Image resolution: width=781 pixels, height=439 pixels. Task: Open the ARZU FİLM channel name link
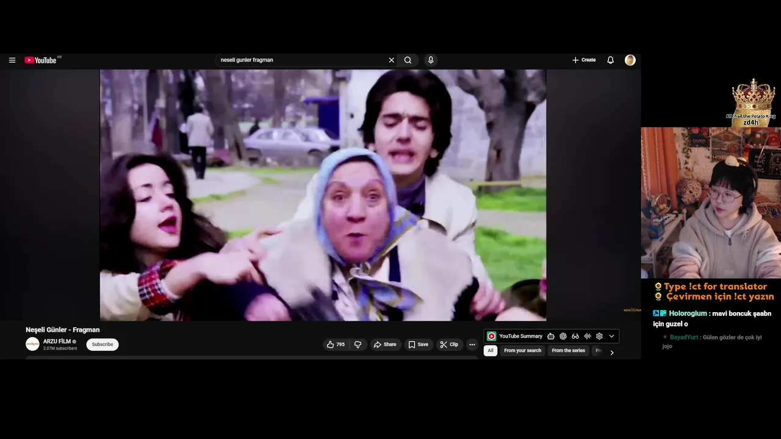click(x=57, y=341)
